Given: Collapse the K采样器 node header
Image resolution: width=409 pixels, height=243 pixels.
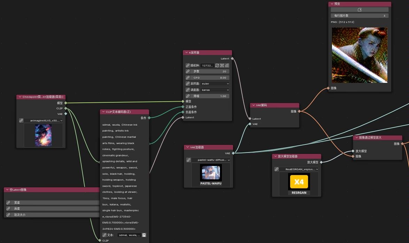Looking at the screenshot, I should point(186,53).
